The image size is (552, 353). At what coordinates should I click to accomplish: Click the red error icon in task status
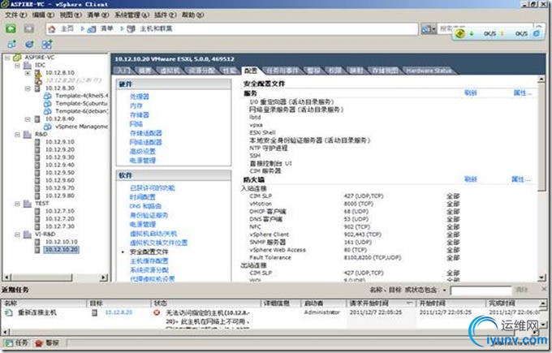[x=157, y=312]
